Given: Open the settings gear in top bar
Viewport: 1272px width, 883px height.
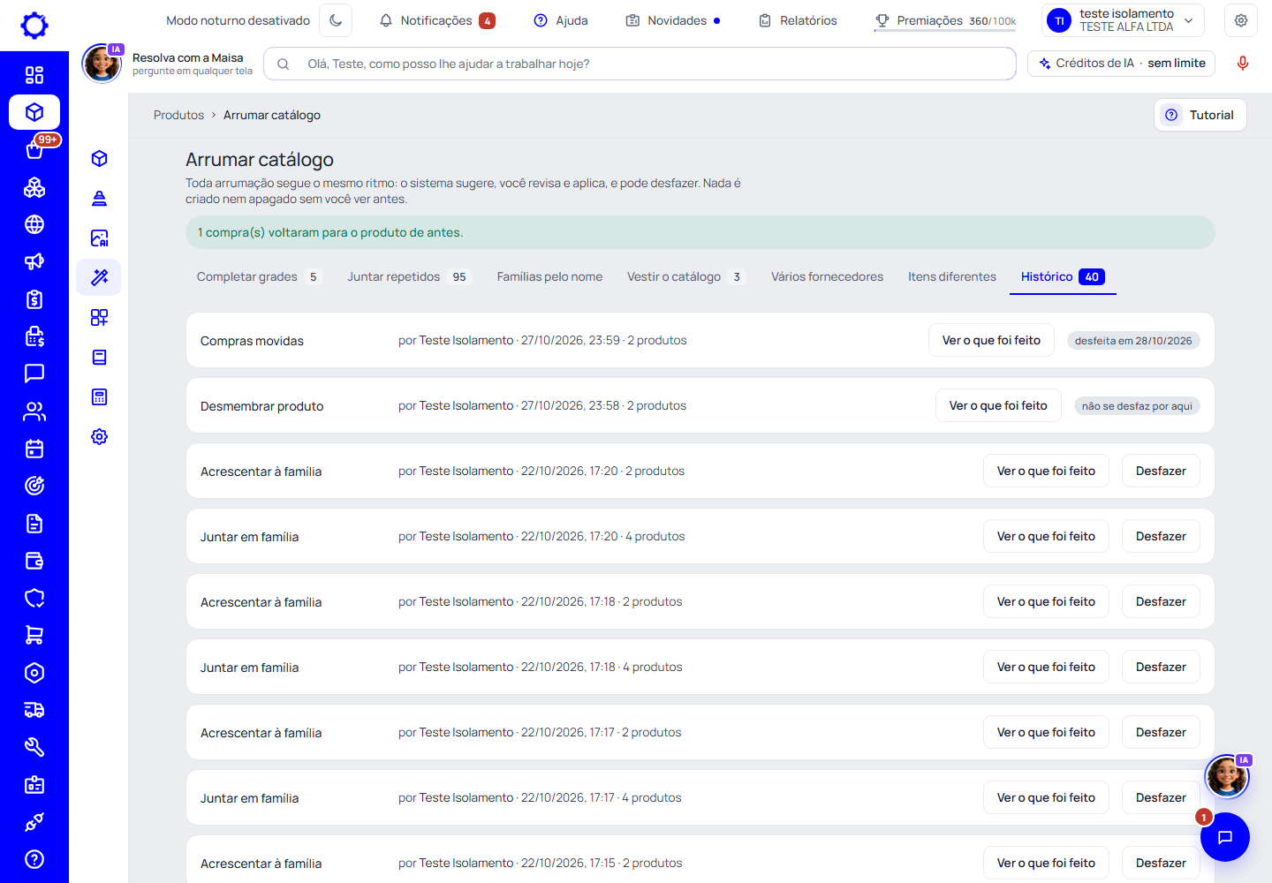Looking at the screenshot, I should point(1241,20).
